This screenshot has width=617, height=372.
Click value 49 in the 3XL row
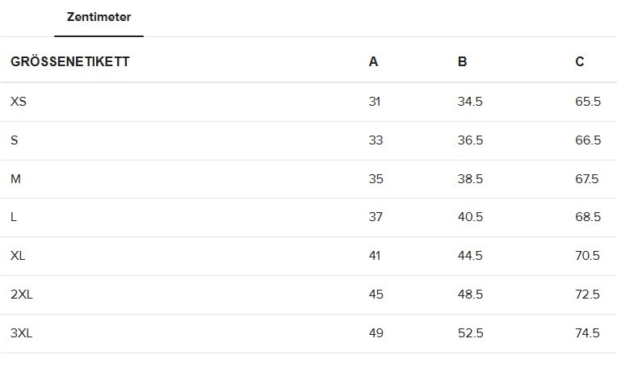point(376,333)
